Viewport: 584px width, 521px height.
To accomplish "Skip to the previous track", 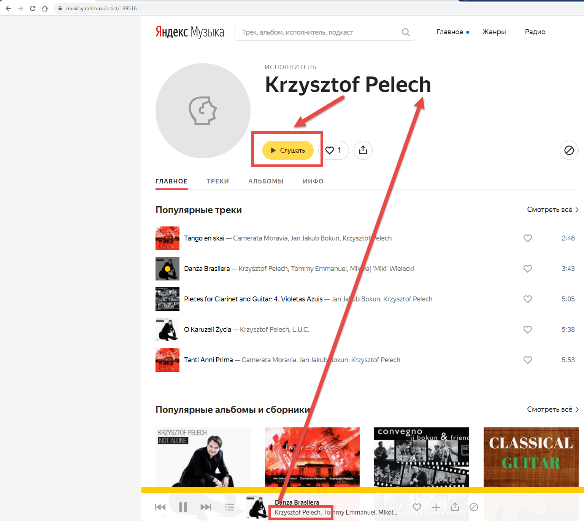I will point(160,507).
